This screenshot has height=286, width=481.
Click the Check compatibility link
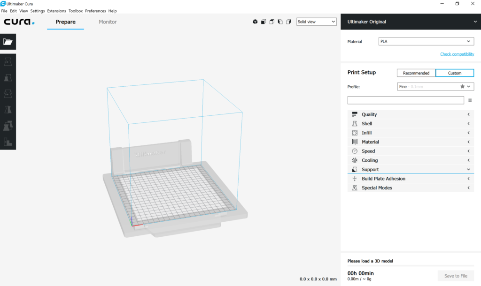tap(457, 54)
